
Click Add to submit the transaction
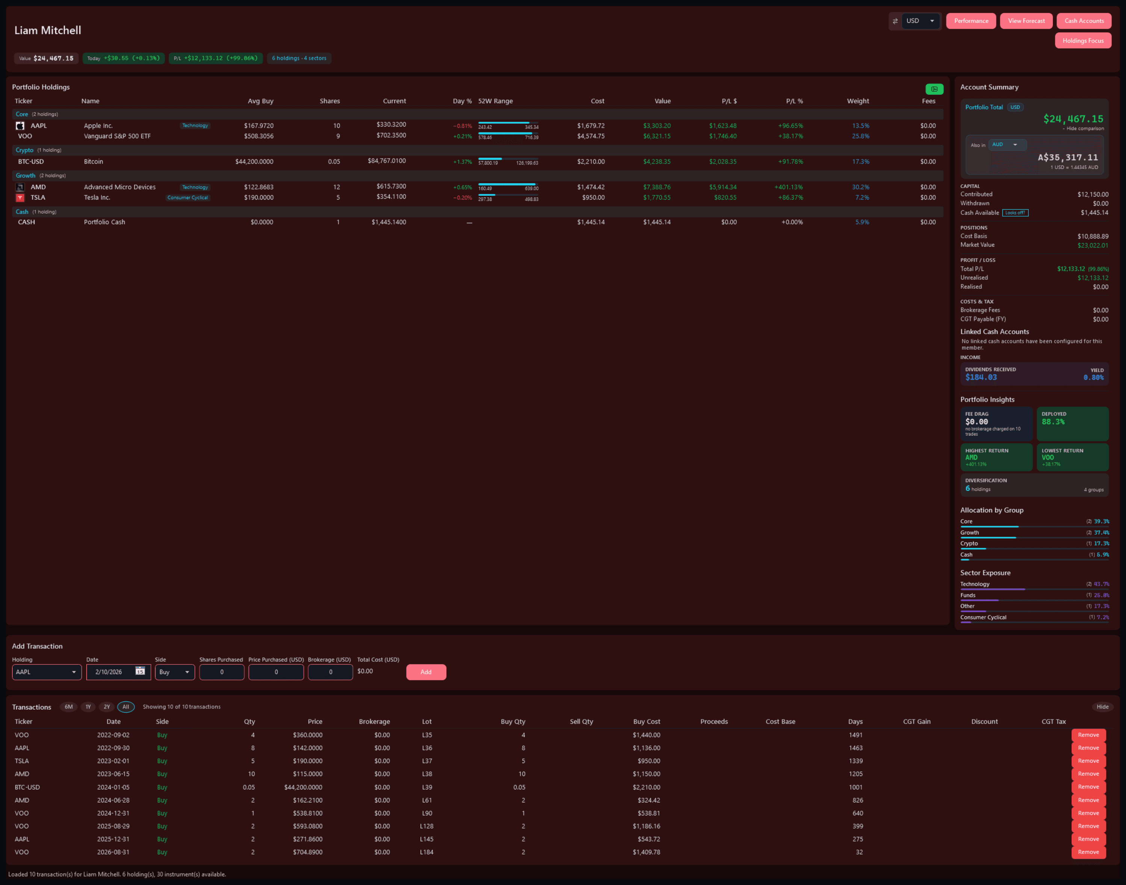coord(426,672)
